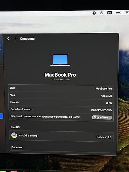The width and height of the screenshot is (129, 172).
Task: Select the Память row label
Action: coord(15,102)
